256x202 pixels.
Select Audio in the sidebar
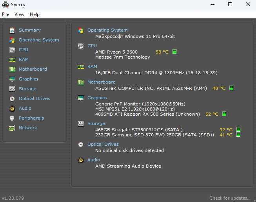(25, 108)
